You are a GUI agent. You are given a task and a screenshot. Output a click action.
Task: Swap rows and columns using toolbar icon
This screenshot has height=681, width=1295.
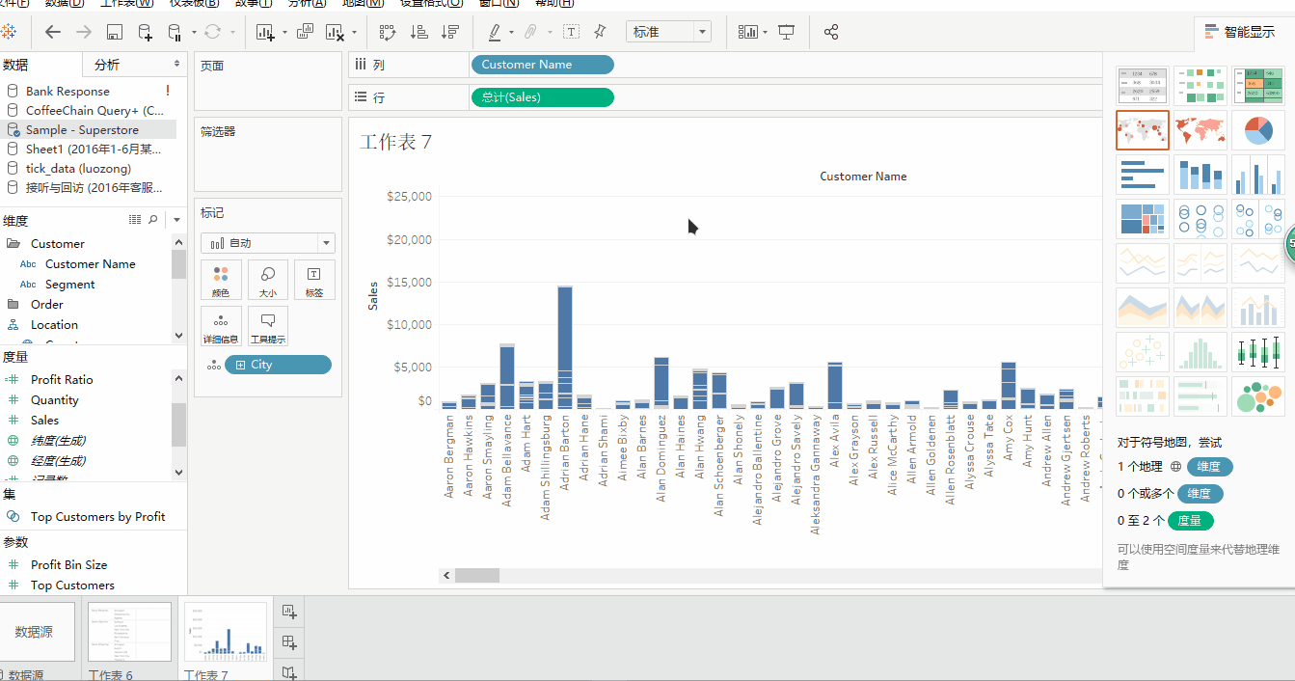pos(388,32)
